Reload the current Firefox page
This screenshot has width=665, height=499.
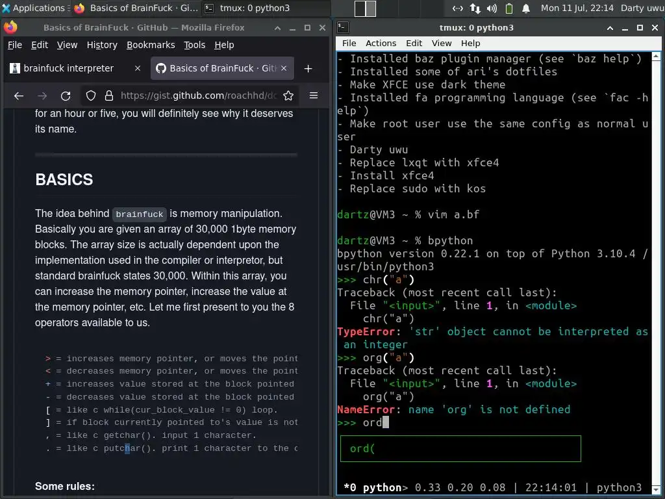click(66, 96)
